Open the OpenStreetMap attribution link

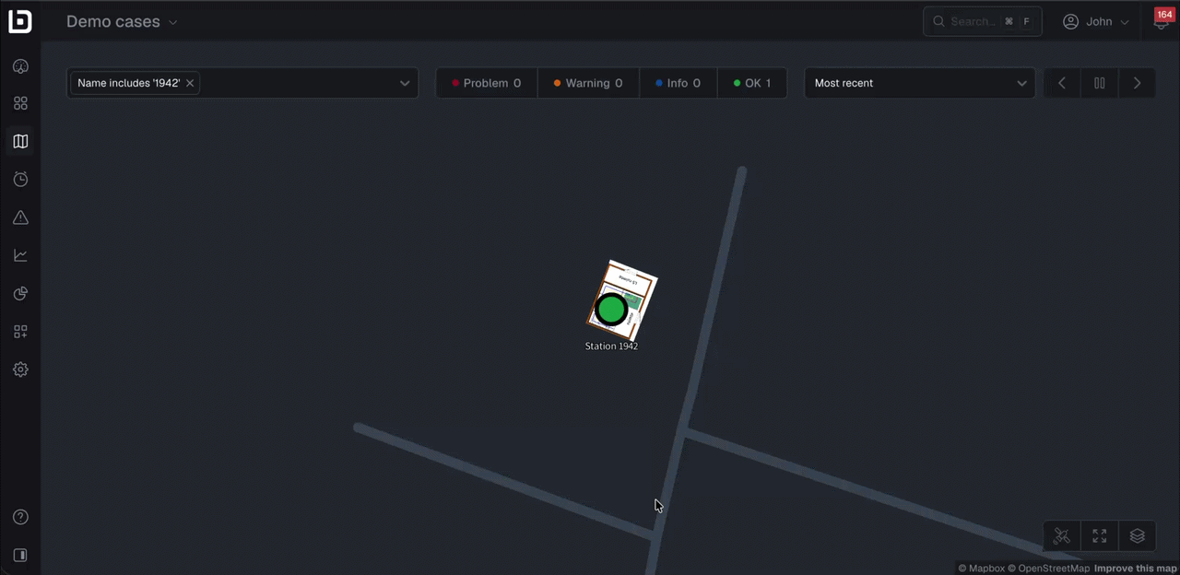click(1049, 569)
